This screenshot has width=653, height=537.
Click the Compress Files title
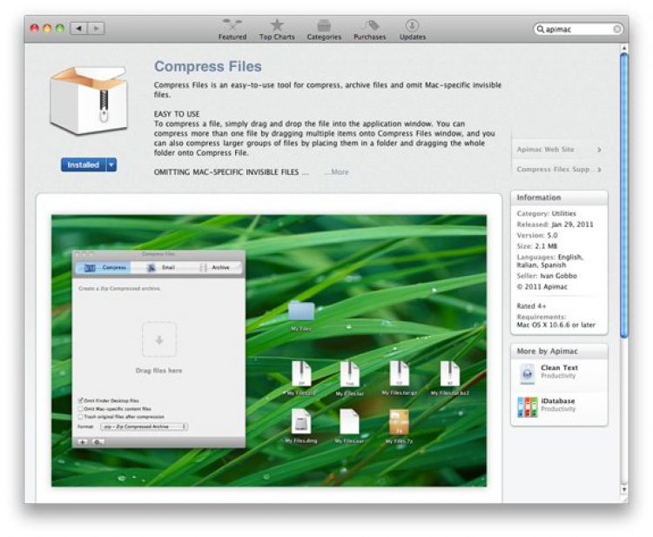208,66
